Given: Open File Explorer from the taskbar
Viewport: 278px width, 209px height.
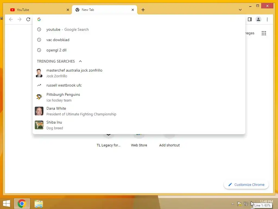Looking at the screenshot, I should (x=39, y=204).
